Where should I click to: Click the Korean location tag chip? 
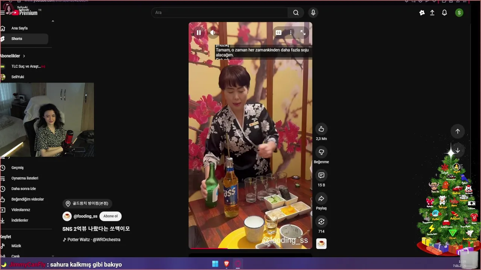click(x=87, y=203)
